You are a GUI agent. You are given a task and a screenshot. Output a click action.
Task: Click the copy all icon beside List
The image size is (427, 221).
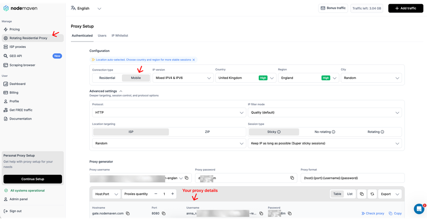pyautogui.click(x=362, y=194)
